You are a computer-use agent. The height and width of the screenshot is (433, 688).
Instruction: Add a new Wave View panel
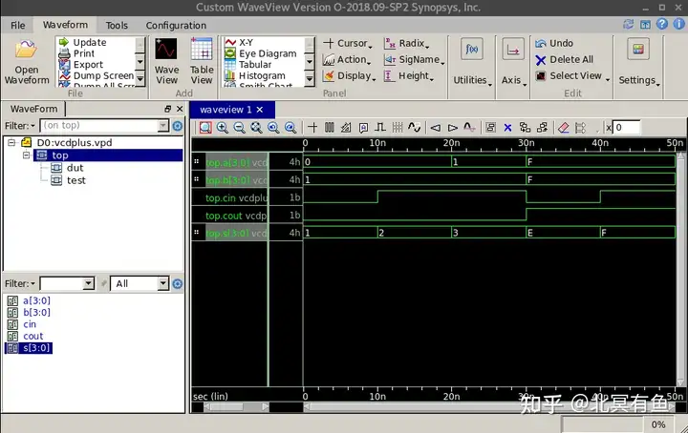[x=166, y=61]
